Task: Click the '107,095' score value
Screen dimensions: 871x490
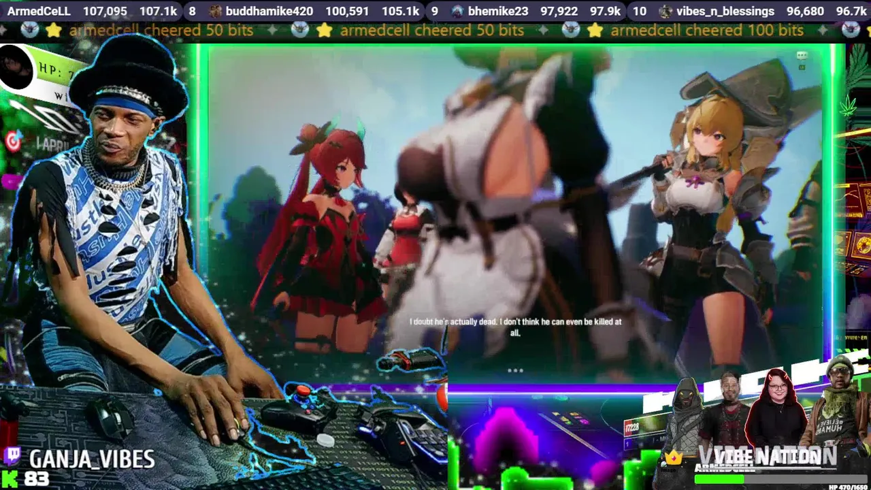Action: (105, 11)
